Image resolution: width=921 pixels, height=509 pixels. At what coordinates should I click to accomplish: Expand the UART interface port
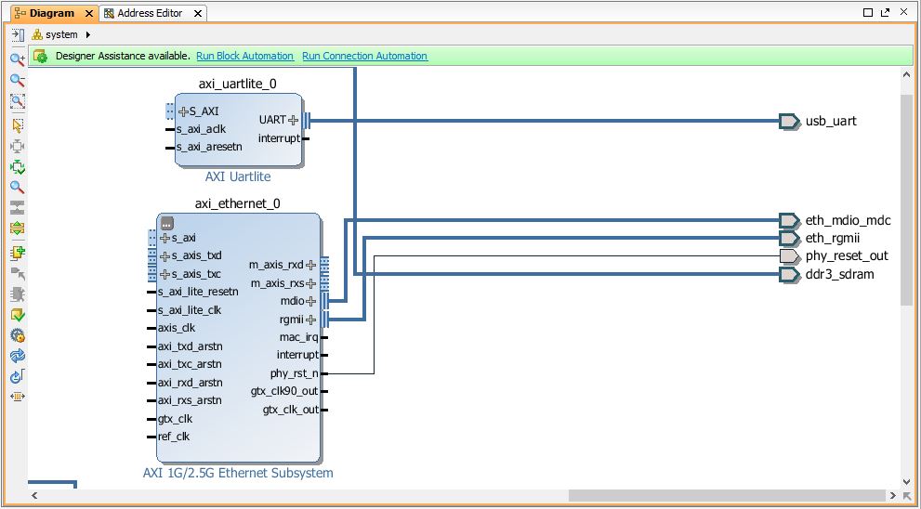tap(293, 121)
